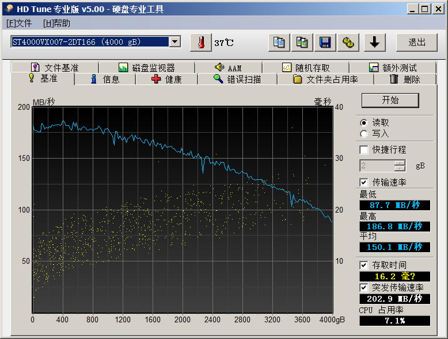Switch to the 随机存取 tab
Image resolution: width=448 pixels, height=339 pixels.
306,68
